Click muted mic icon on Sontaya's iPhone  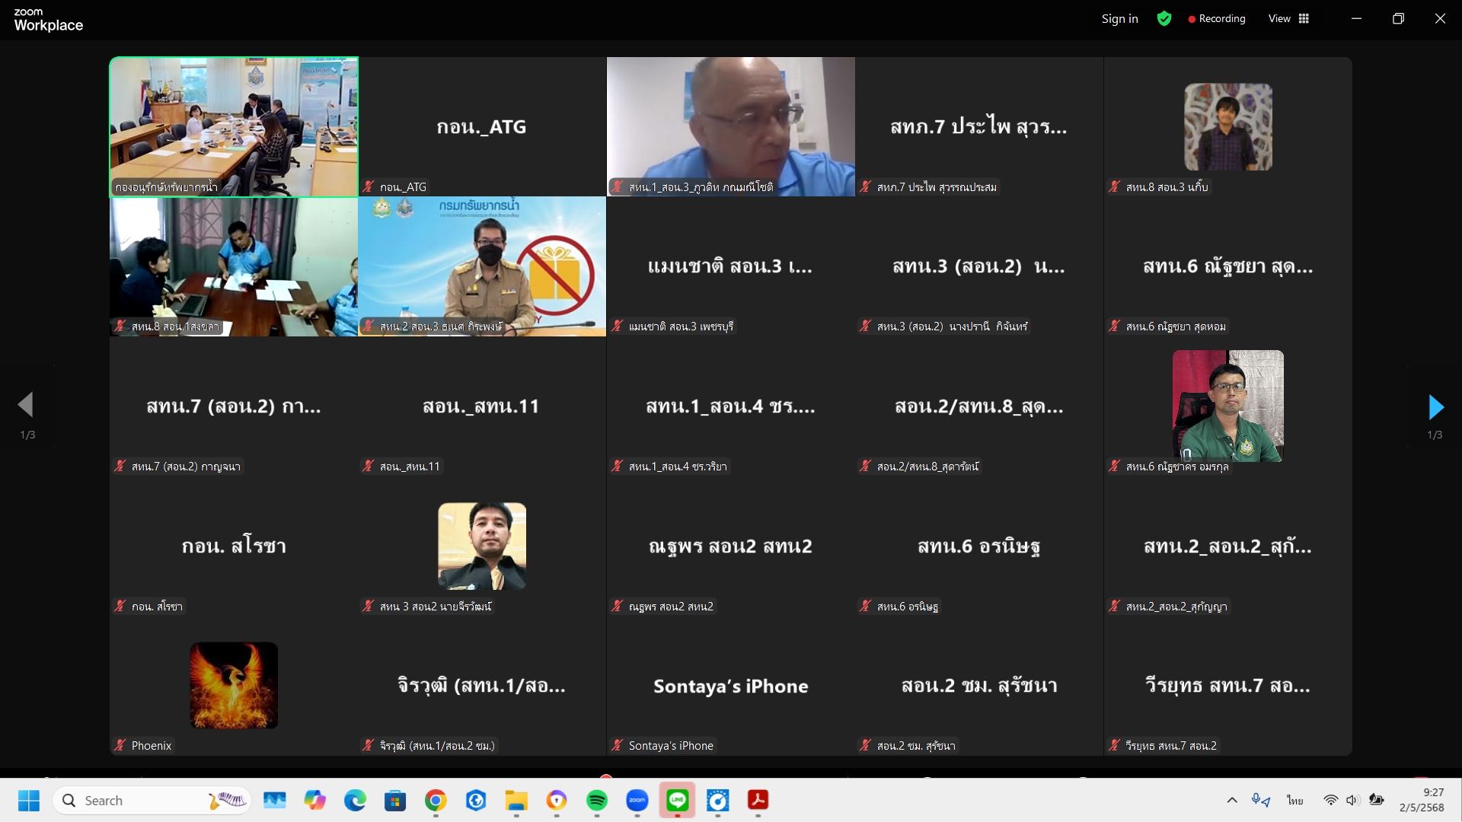point(618,745)
